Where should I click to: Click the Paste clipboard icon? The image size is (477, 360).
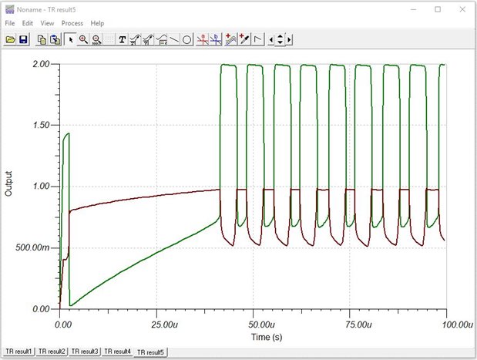click(55, 39)
